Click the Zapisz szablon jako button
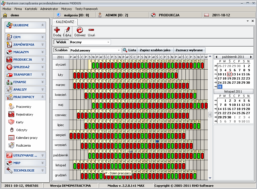This screenshot has width=257, height=189. (x=155, y=50)
